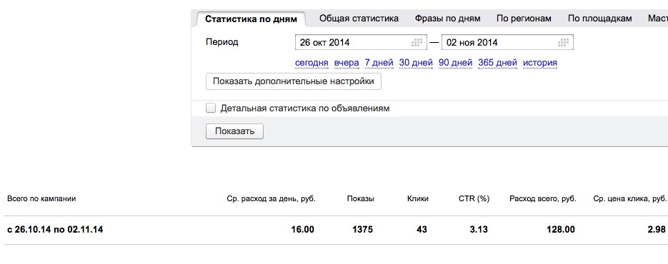Open calendar icon in end date field
Image resolution: width=668 pixels, height=264 pixels.
(x=563, y=42)
